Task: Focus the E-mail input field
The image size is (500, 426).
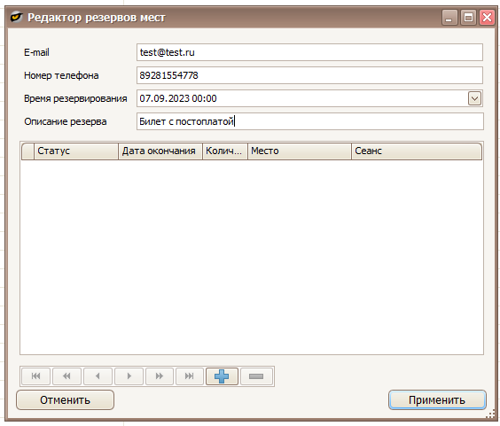Action: pyautogui.click(x=309, y=52)
